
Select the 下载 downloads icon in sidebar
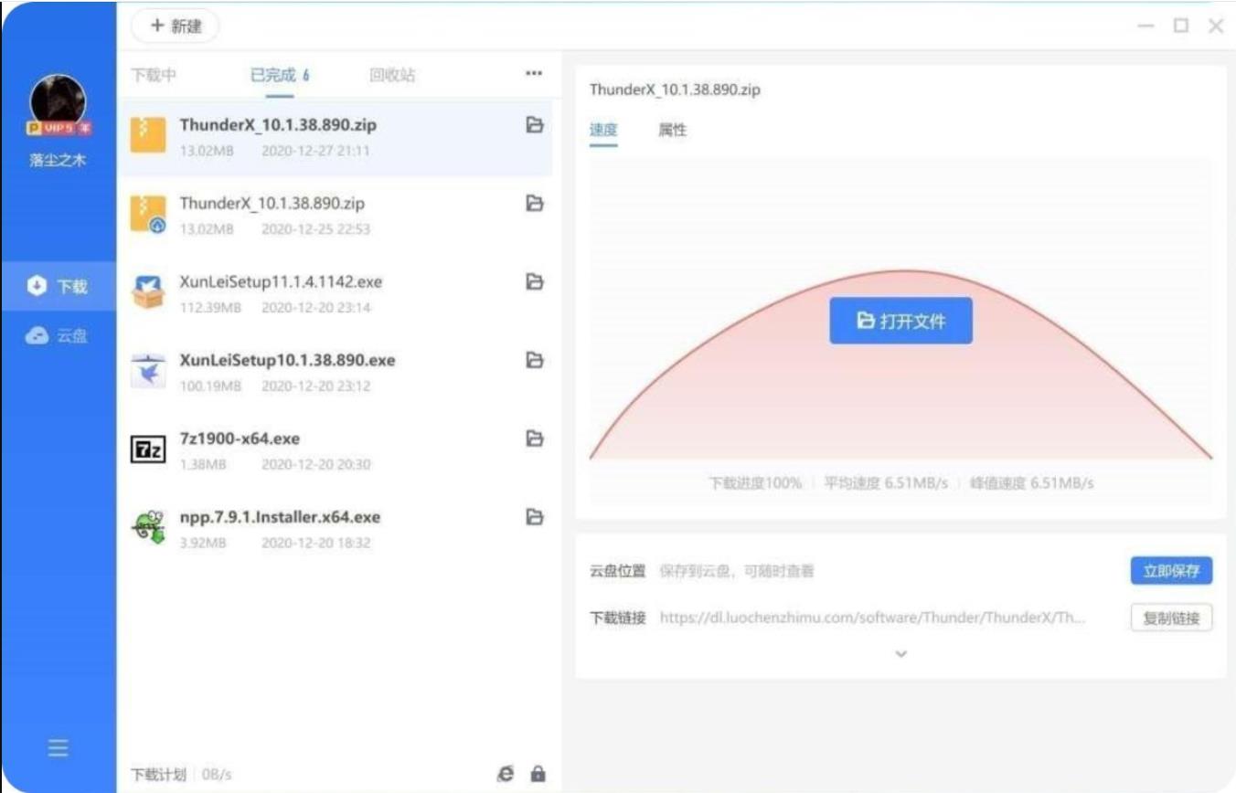57,283
